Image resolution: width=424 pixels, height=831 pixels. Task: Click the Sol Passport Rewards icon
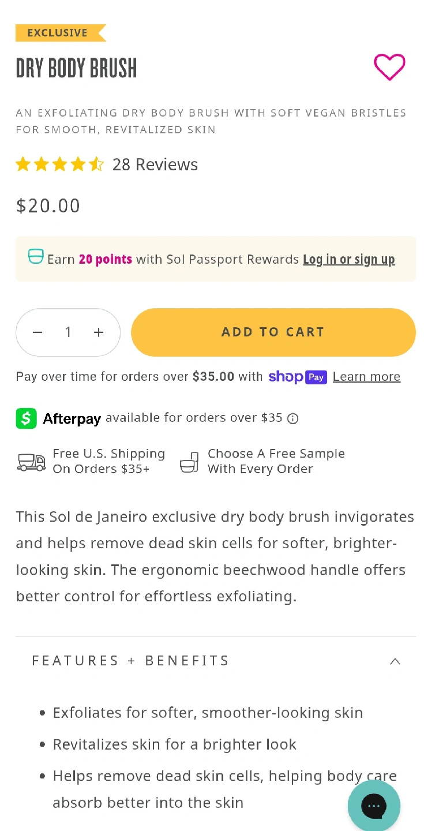[x=36, y=257]
